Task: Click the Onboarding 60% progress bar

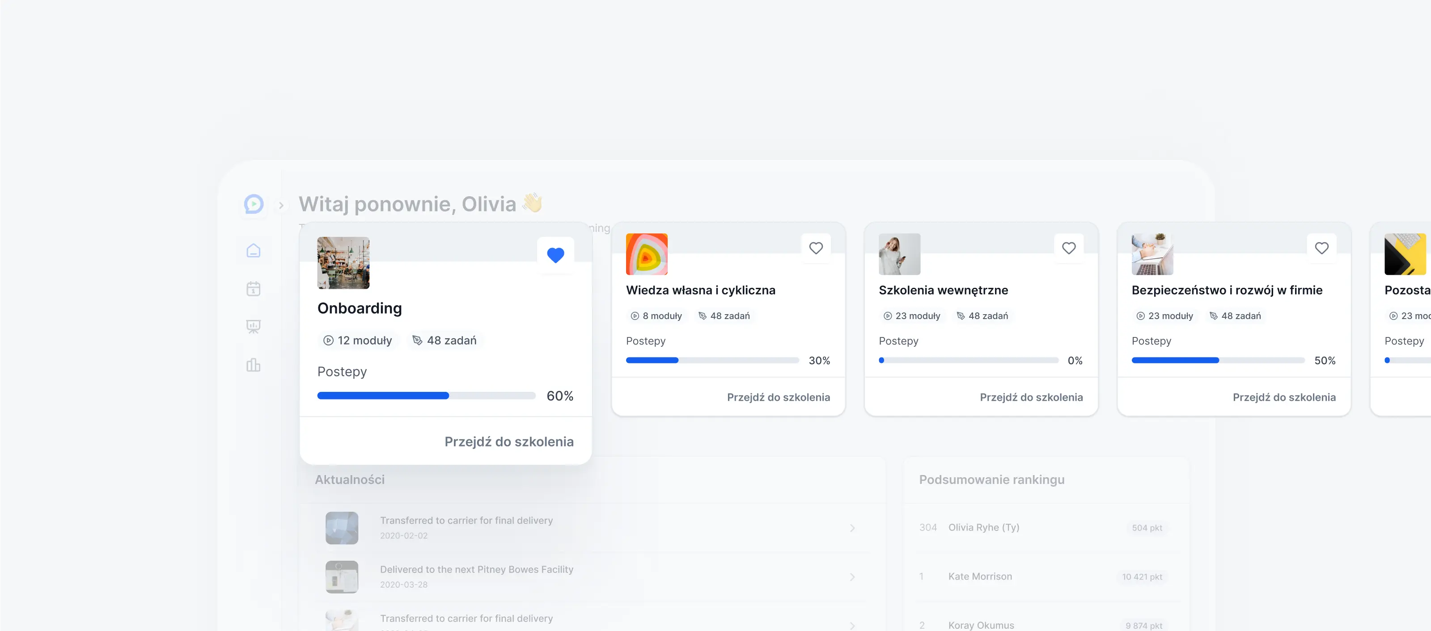Action: (426, 395)
